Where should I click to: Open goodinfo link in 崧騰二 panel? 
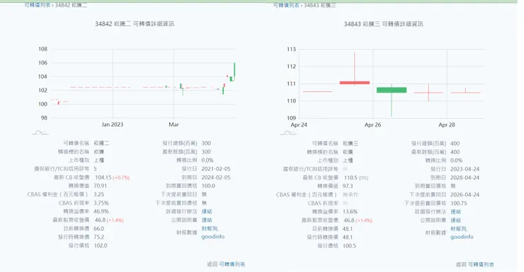(213, 237)
